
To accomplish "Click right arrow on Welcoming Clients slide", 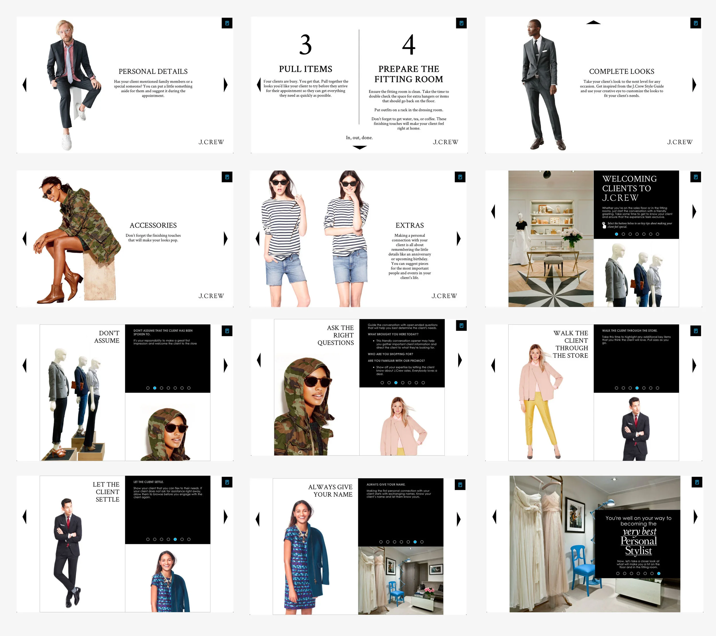I will (x=694, y=212).
